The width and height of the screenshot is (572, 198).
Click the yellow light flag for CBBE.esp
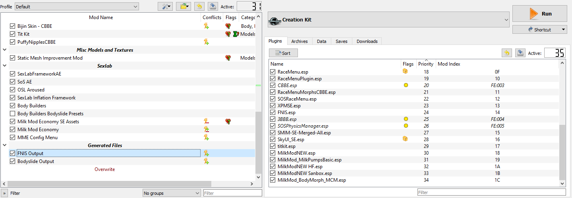406,85
